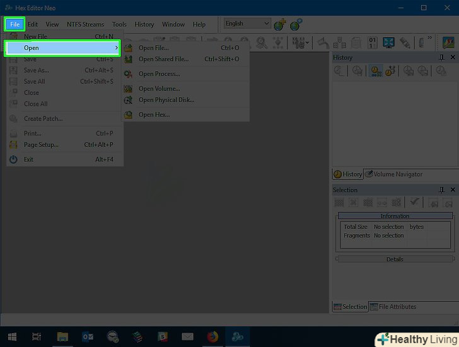Switch to the History tab

[348, 174]
